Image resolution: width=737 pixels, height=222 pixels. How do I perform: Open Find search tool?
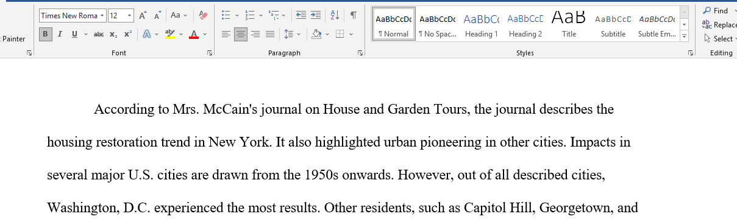click(716, 11)
